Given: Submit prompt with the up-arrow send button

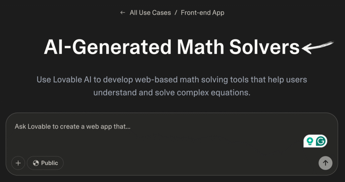Looking at the screenshot, I should (x=325, y=163).
